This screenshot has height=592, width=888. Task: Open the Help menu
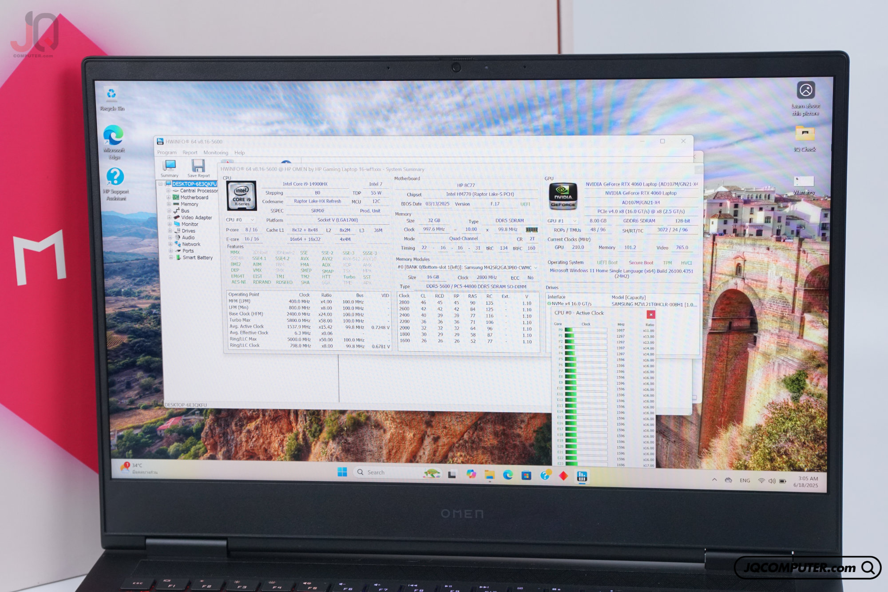tap(239, 153)
